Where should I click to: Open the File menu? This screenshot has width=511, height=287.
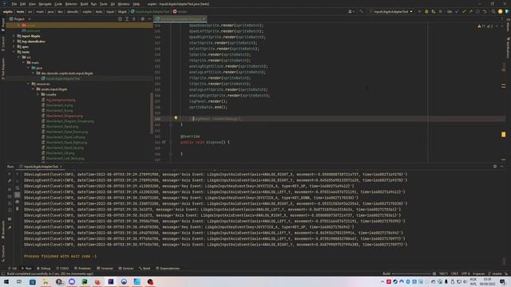[x=14, y=4]
